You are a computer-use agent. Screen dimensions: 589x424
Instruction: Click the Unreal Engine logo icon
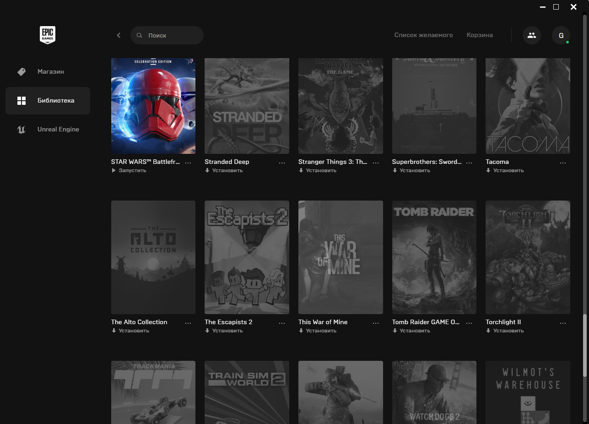[x=22, y=130]
